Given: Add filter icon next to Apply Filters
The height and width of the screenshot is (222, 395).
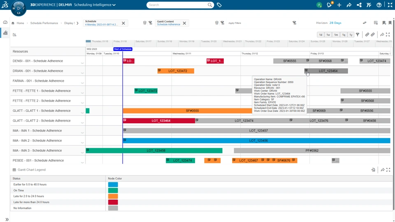Looking at the screenshot, I should pos(223,23).
